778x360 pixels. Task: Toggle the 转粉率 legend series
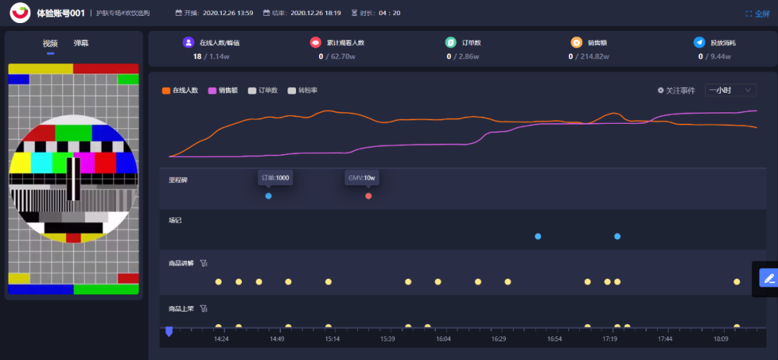point(303,91)
